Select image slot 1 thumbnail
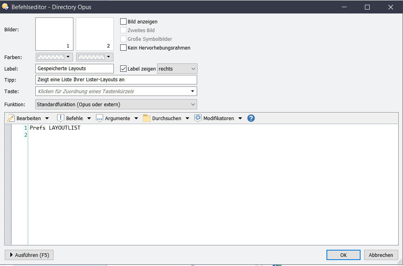 54,34
